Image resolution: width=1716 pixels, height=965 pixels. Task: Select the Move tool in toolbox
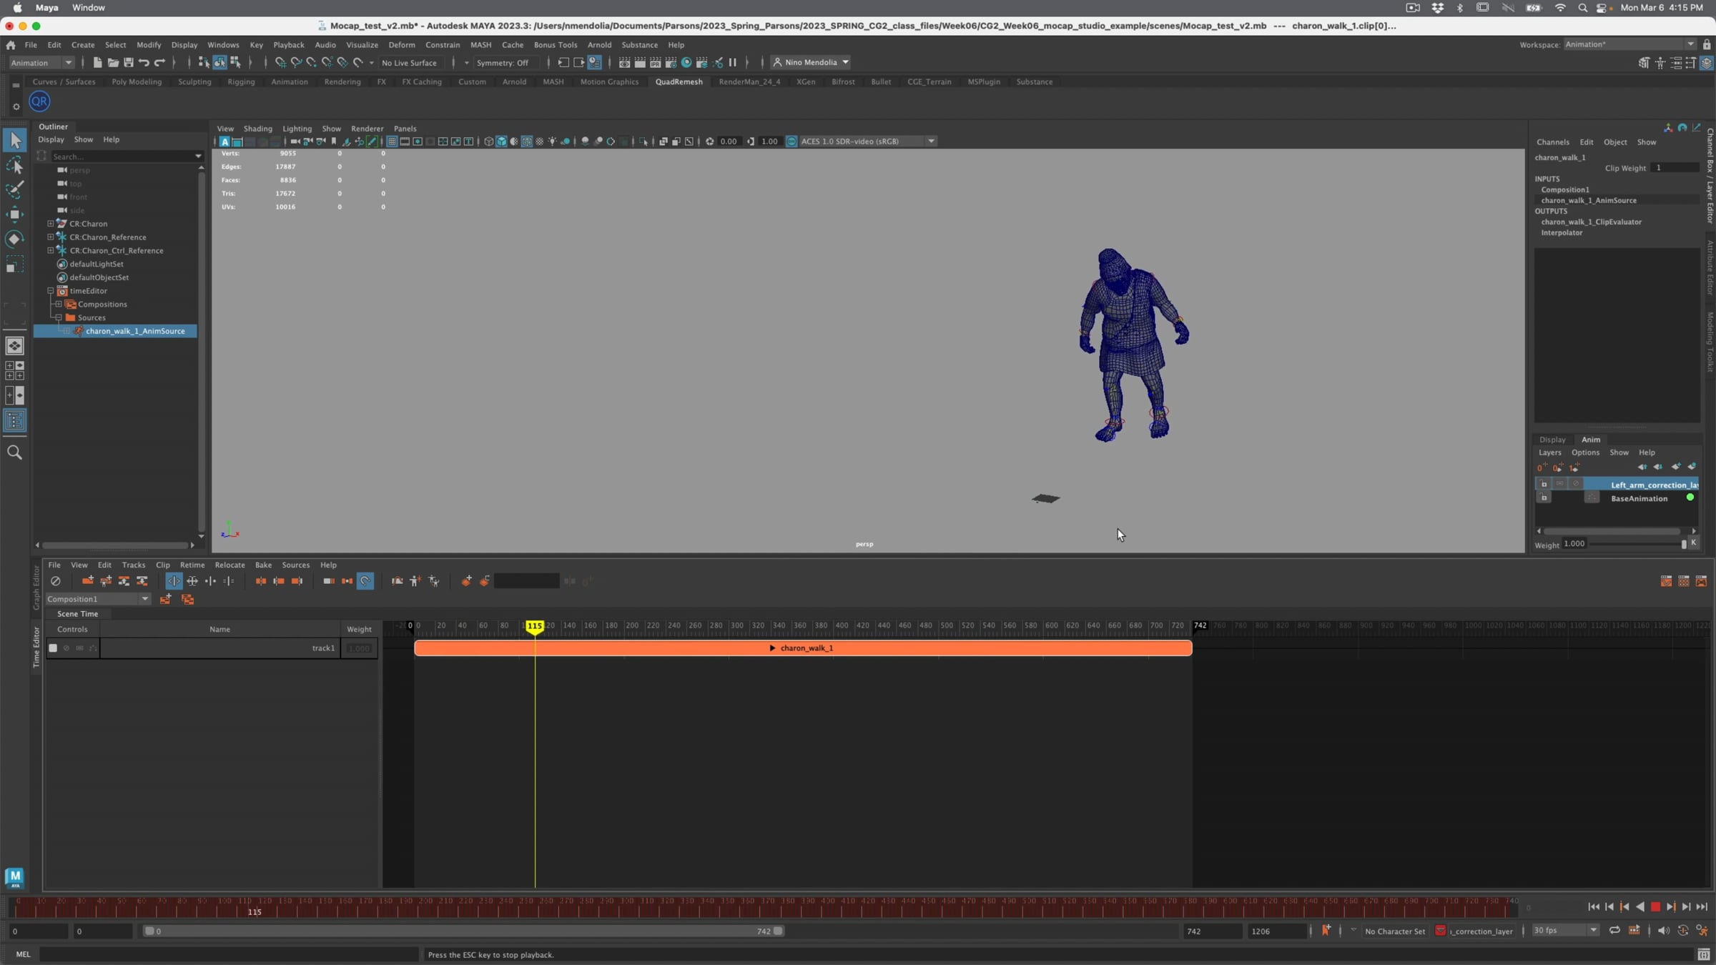(14, 214)
